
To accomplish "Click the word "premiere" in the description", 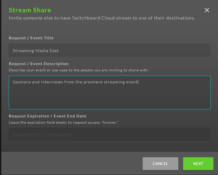I will pyautogui.click(x=93, y=82).
